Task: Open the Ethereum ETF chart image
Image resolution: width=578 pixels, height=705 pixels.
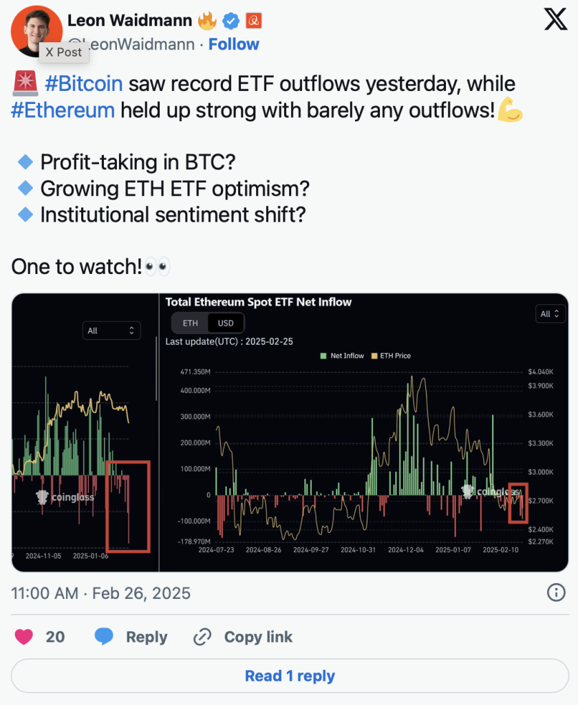Action: (364, 432)
